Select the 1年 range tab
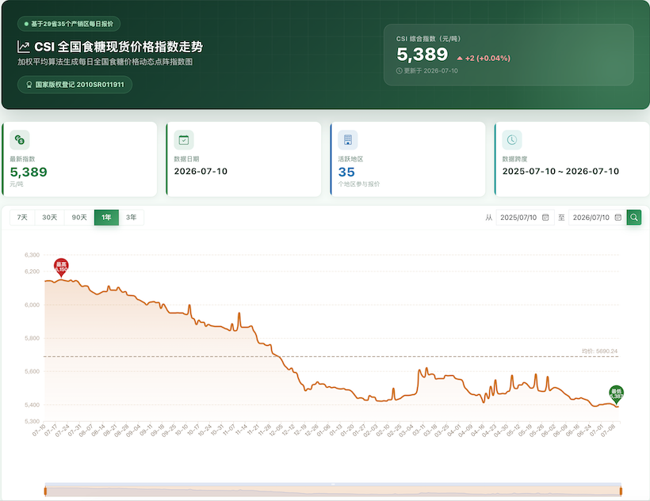650x501 pixels. tap(106, 218)
